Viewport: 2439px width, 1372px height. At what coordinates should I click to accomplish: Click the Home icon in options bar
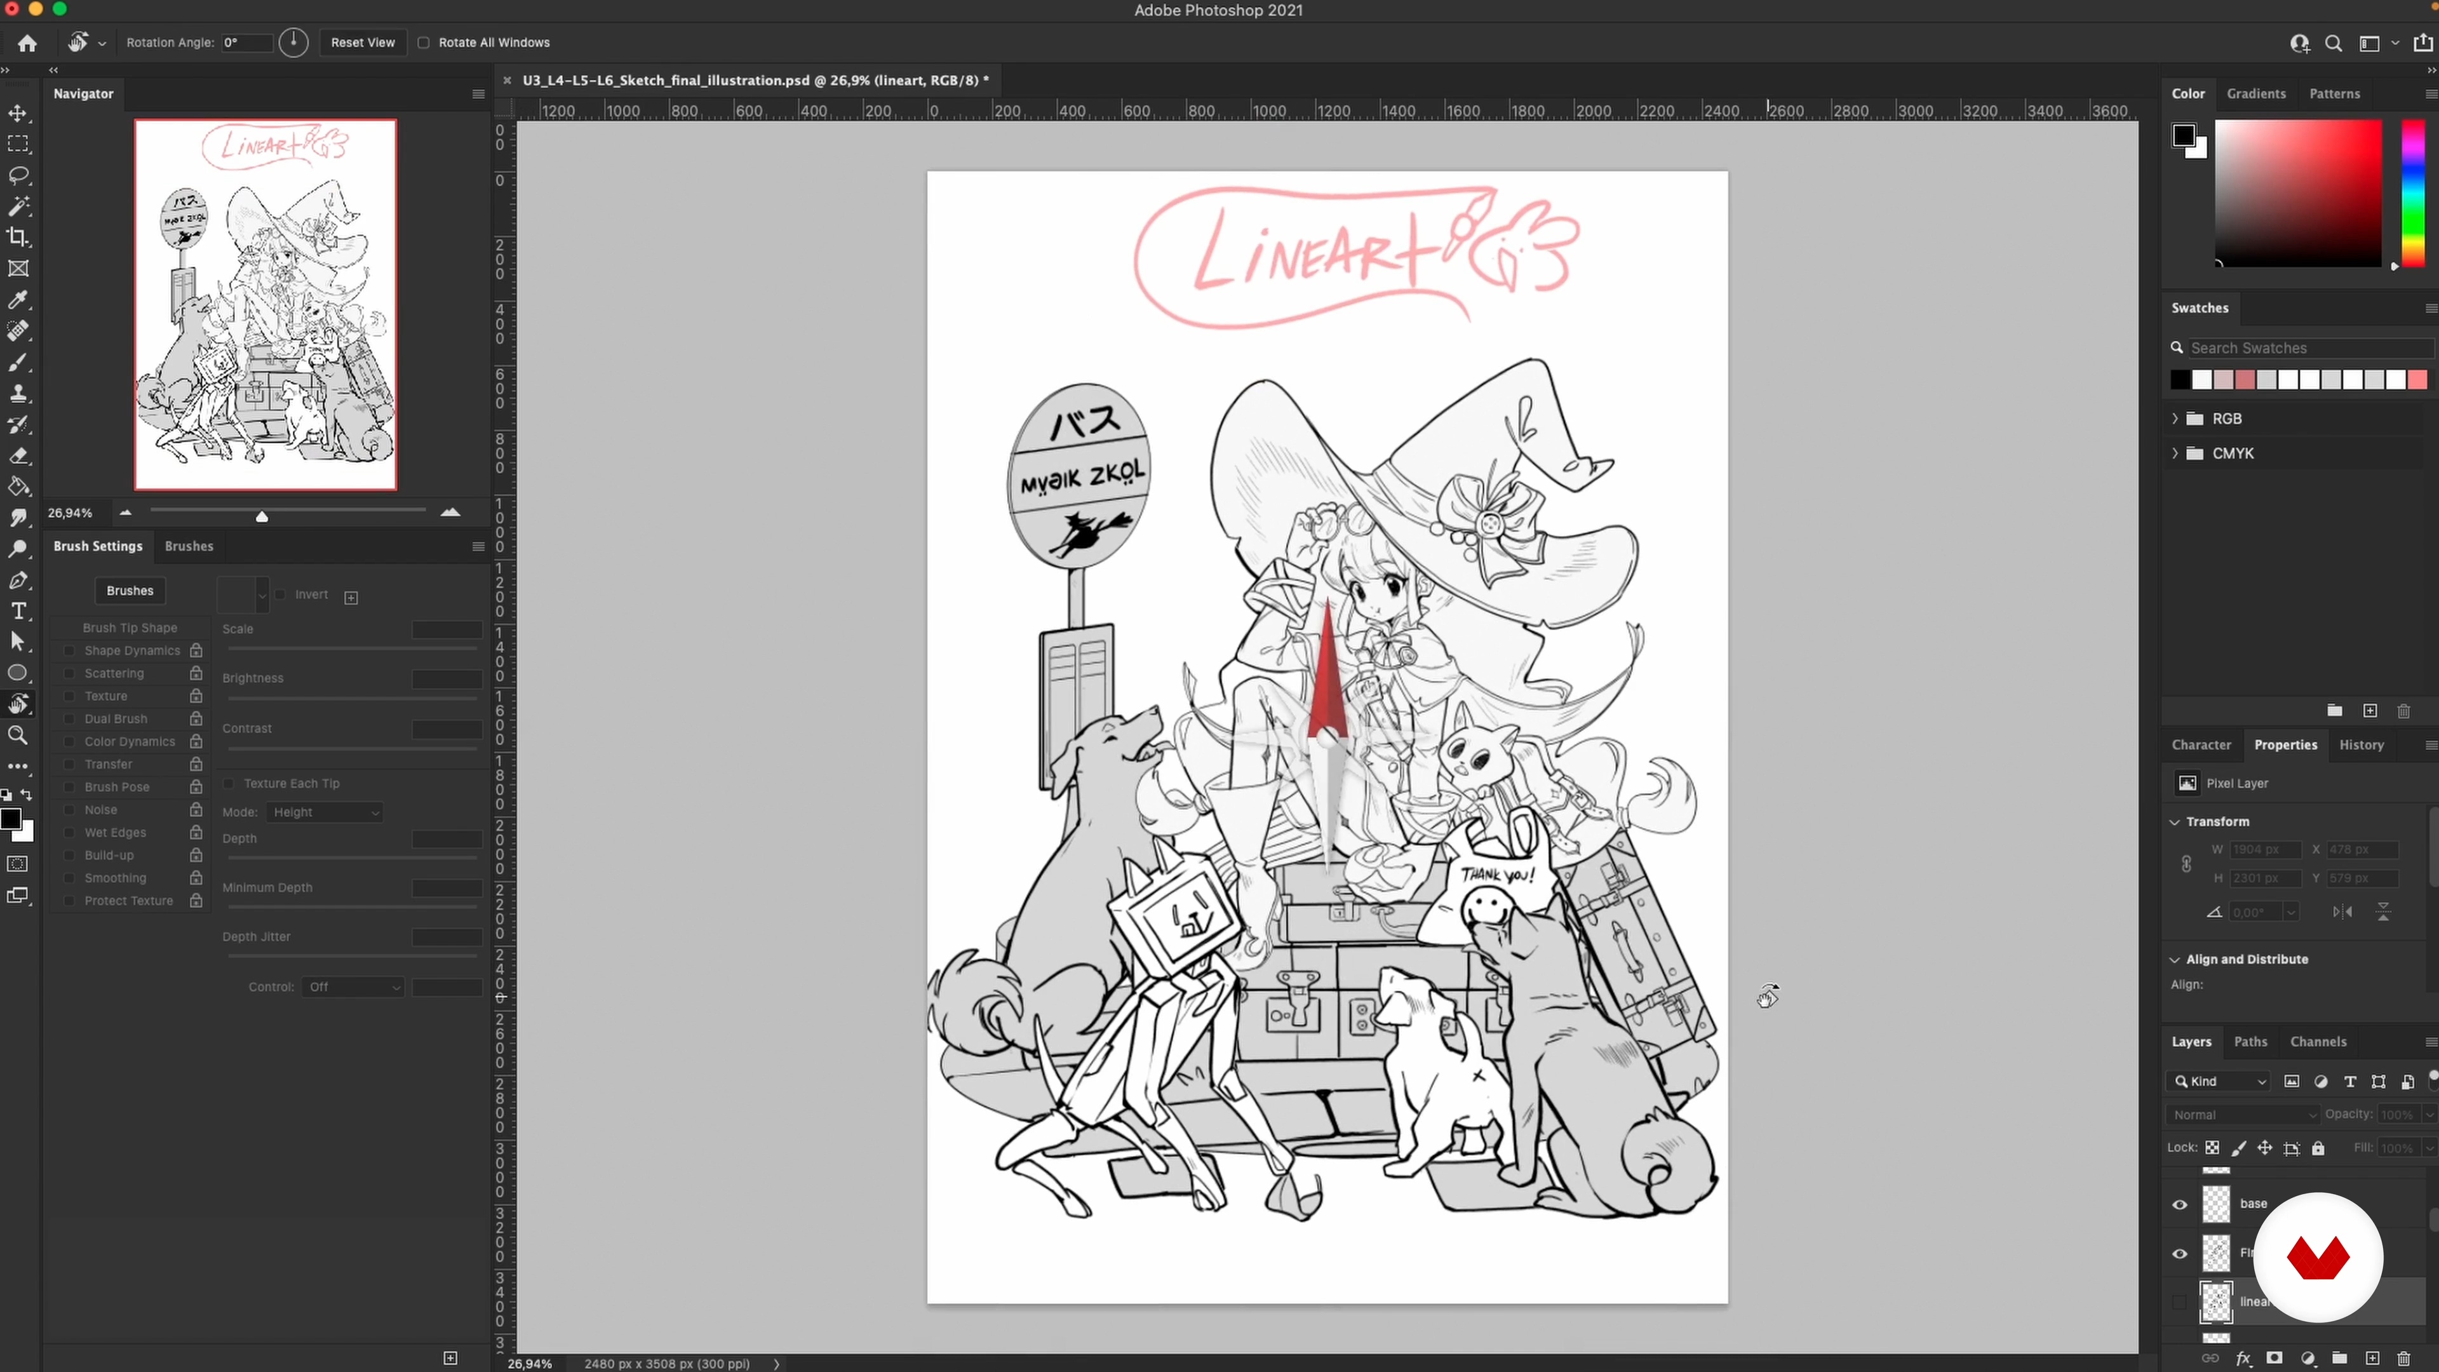tap(27, 43)
